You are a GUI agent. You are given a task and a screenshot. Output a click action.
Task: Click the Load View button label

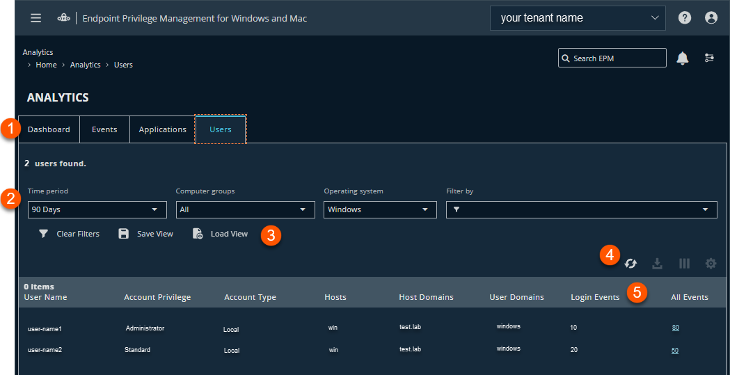[x=229, y=234]
